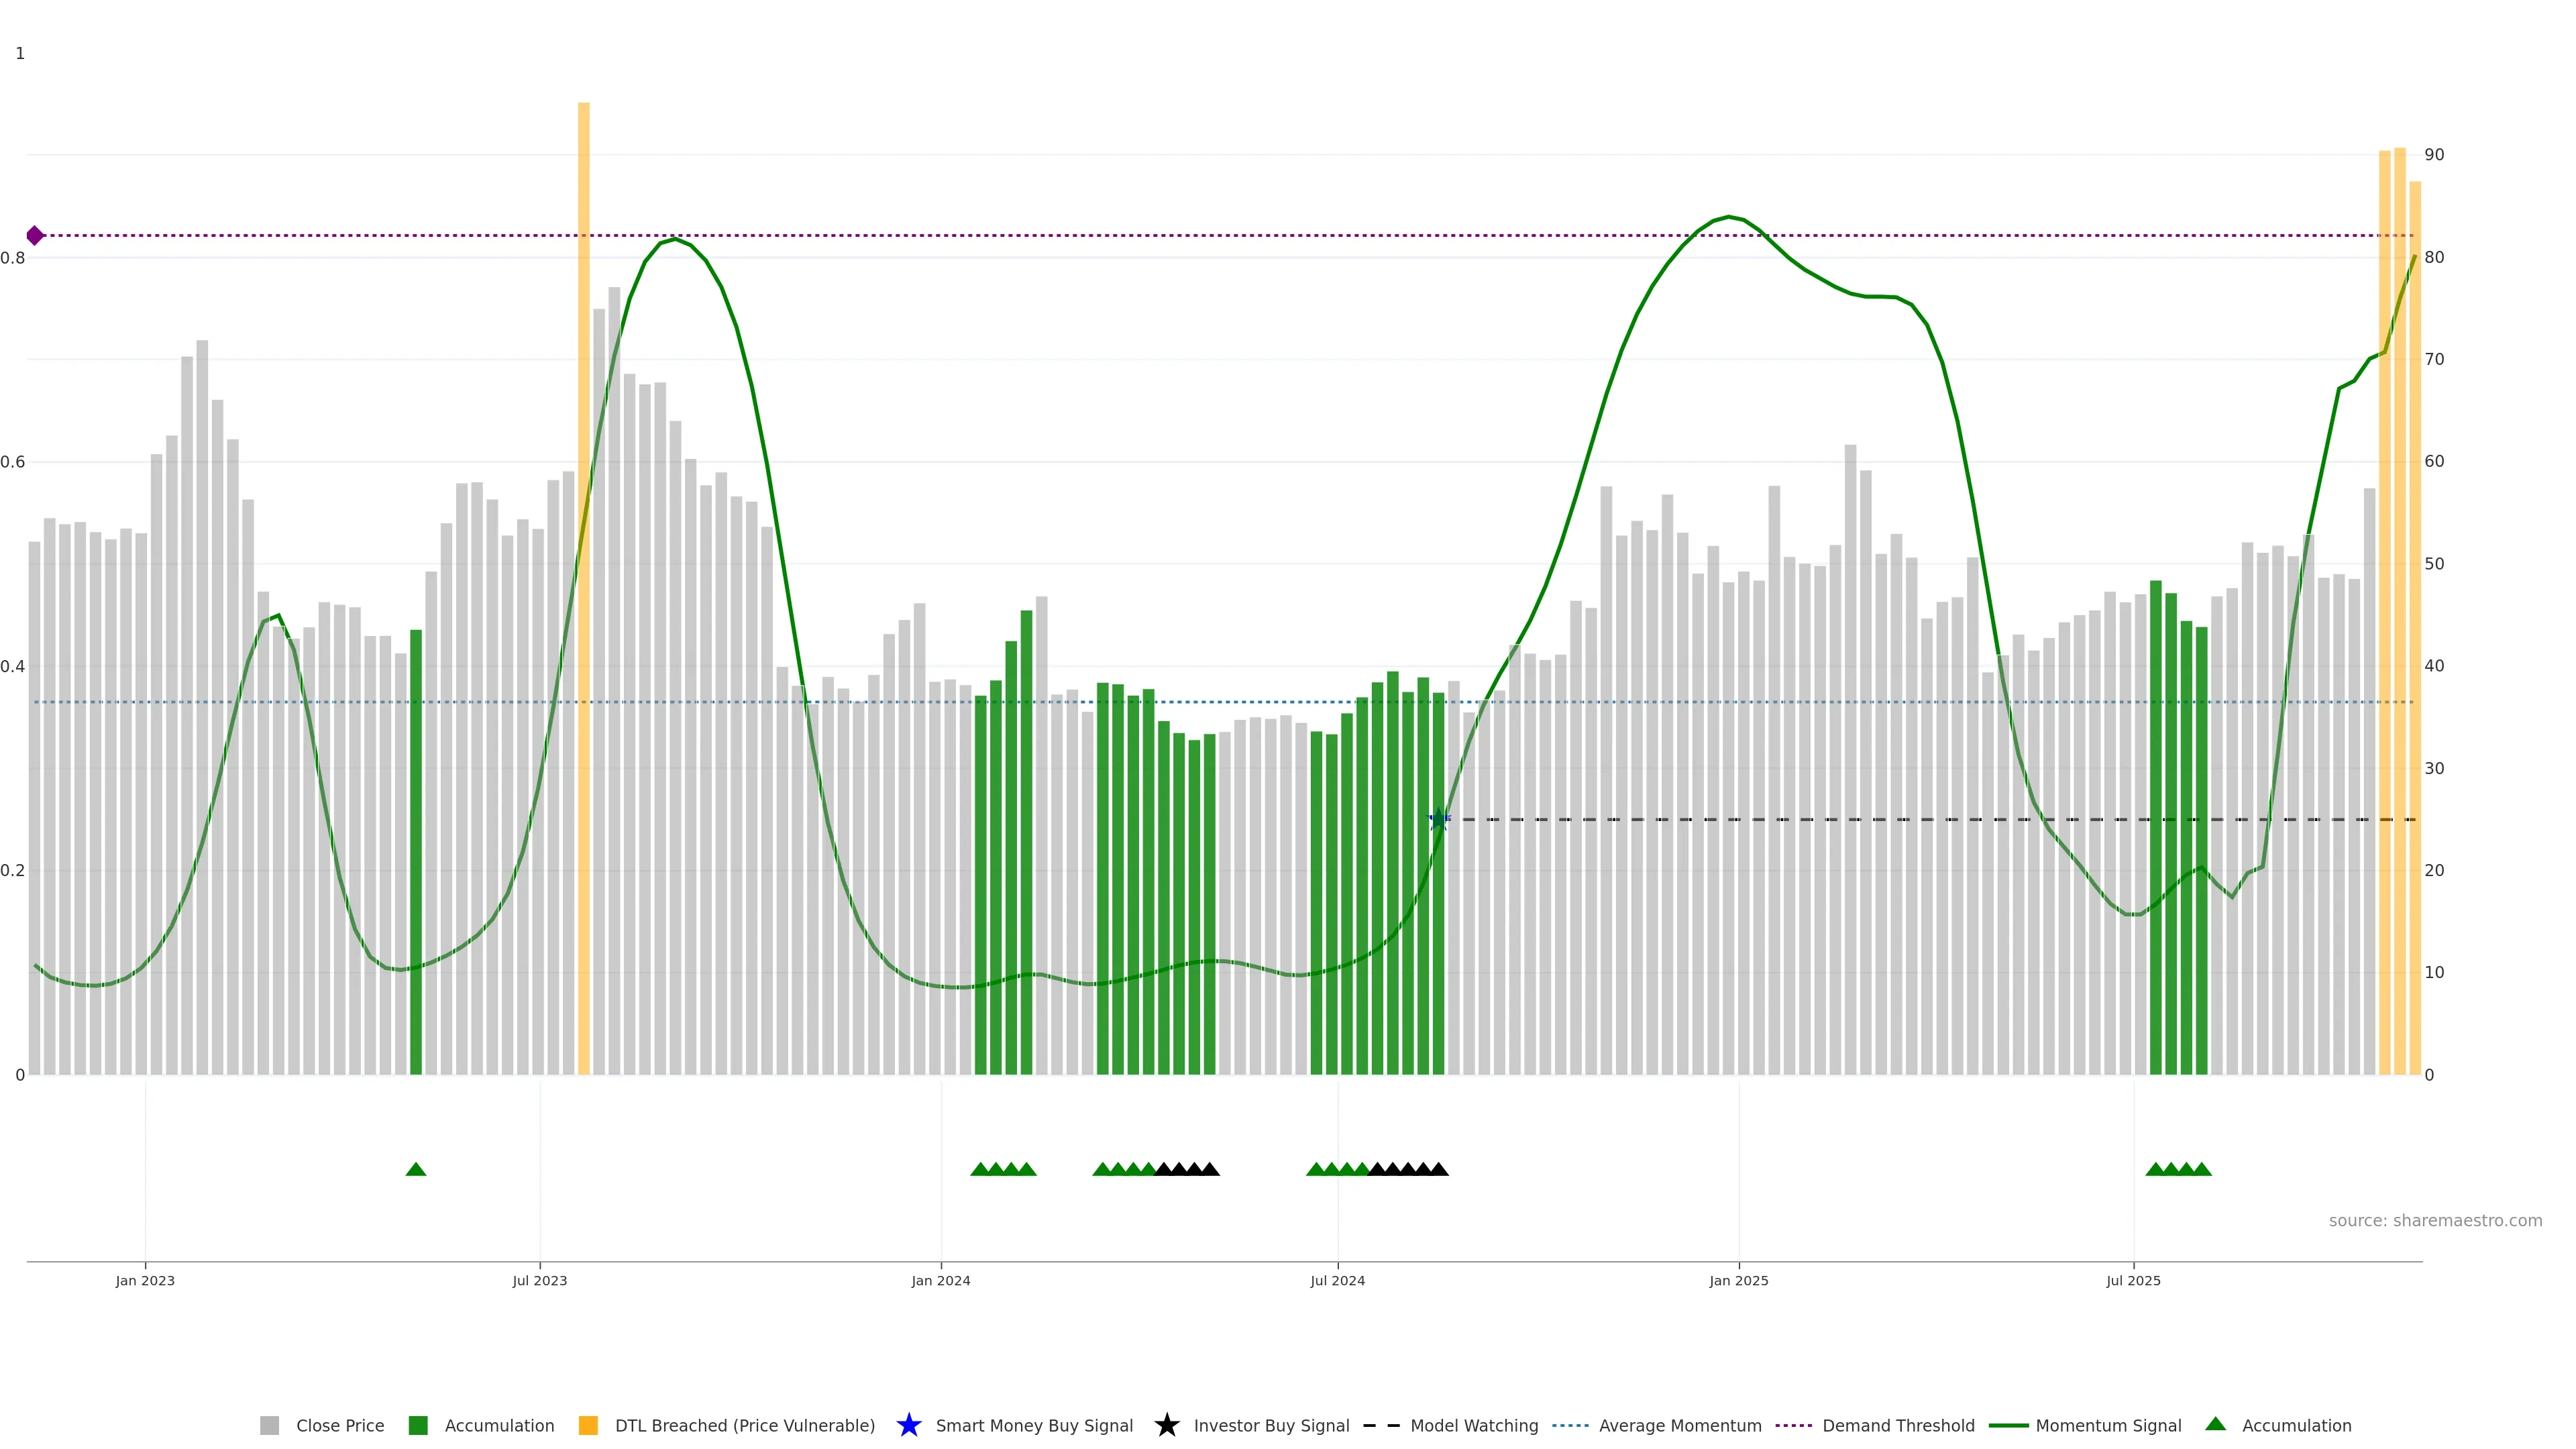Click the lone green triangle near mid-2023
Image resolution: width=2576 pixels, height=1449 pixels.
(x=416, y=1169)
